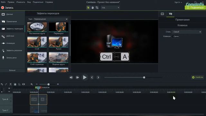Click the previous frame playback button
Screen dimensions: 206x116
pos(71,77)
